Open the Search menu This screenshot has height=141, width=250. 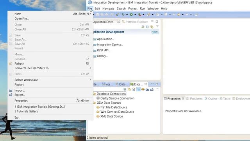(x=121, y=9)
